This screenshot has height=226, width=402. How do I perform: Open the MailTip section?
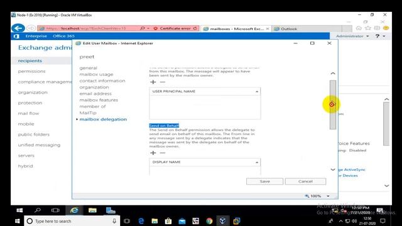tap(88, 113)
